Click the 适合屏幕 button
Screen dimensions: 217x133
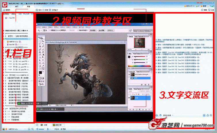101,30
